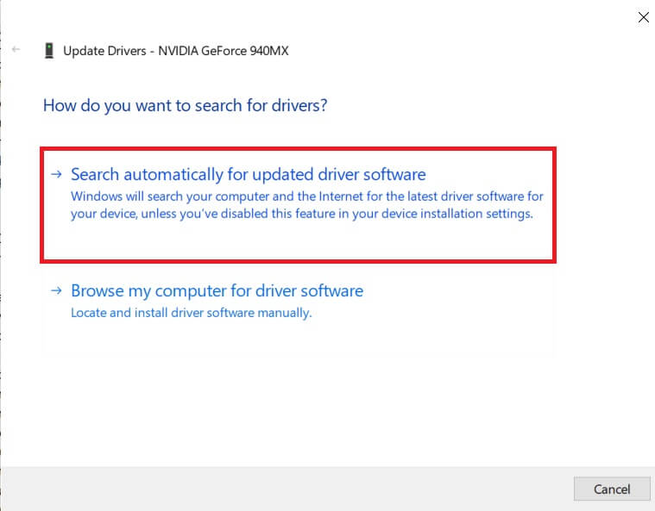Click the gray footer bar left of Cancel
Image resolution: width=655 pixels, height=511 pixels.
[x=285, y=489]
